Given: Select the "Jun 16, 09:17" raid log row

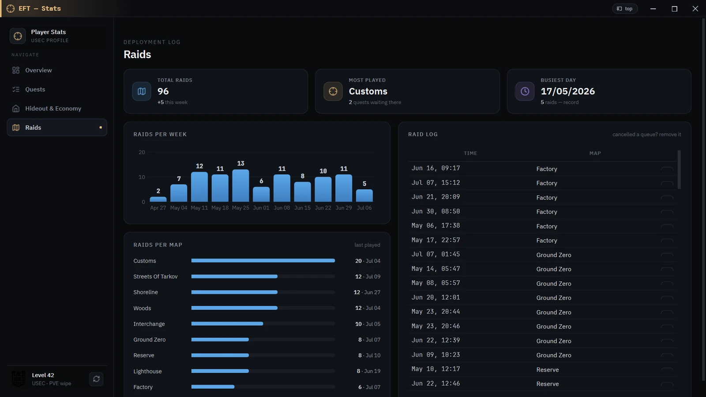Looking at the screenshot, I should (543, 168).
